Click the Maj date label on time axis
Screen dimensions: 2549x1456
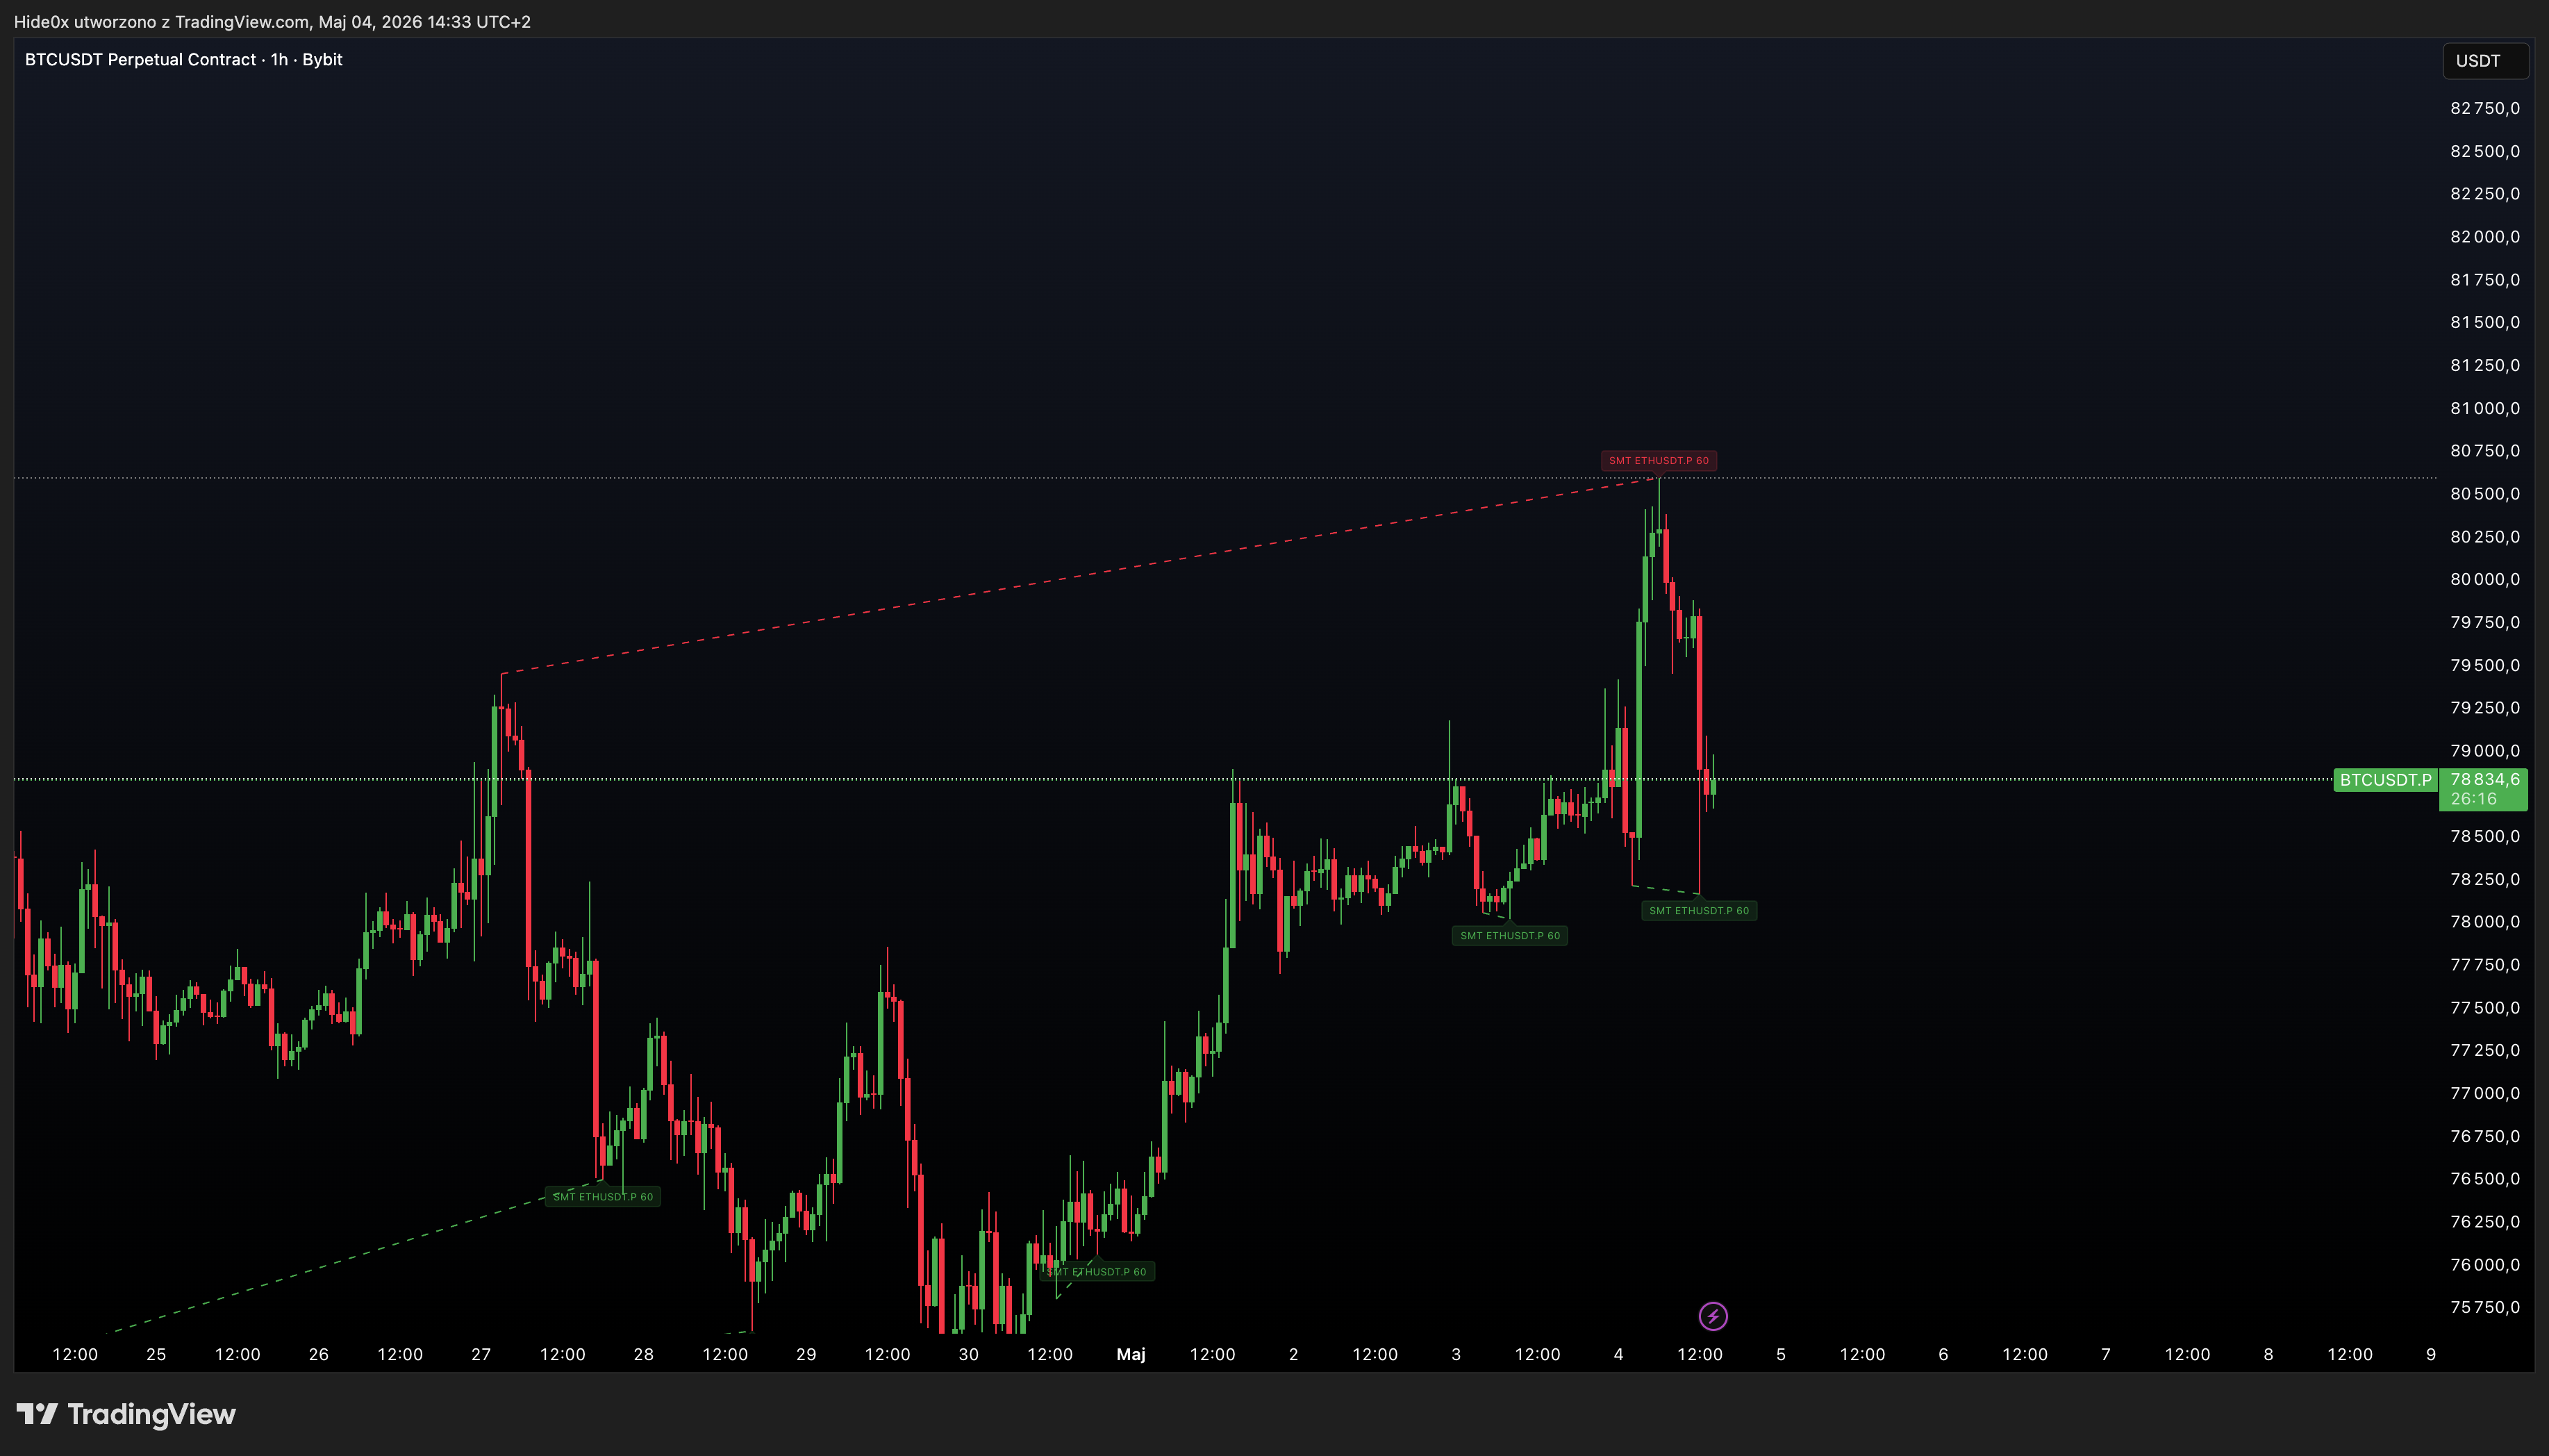[1131, 1354]
